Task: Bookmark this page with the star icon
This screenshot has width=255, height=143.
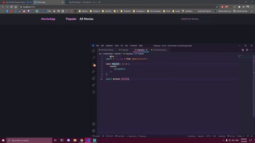Action: coord(217,7)
